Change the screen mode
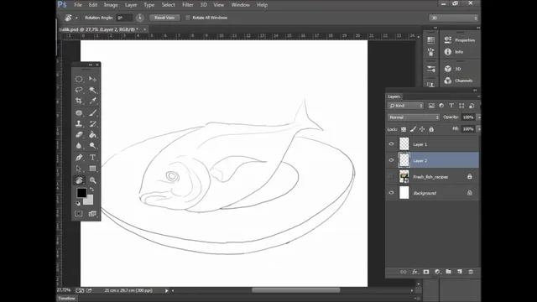 pyautogui.click(x=92, y=214)
